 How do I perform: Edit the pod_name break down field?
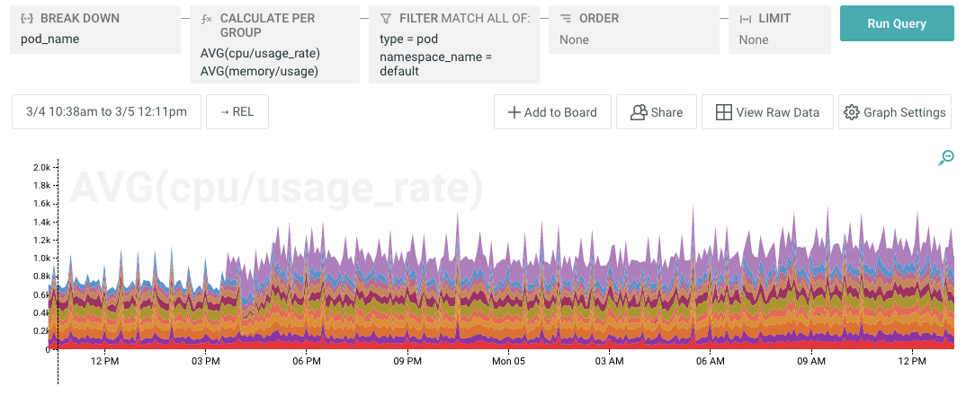[x=50, y=39]
